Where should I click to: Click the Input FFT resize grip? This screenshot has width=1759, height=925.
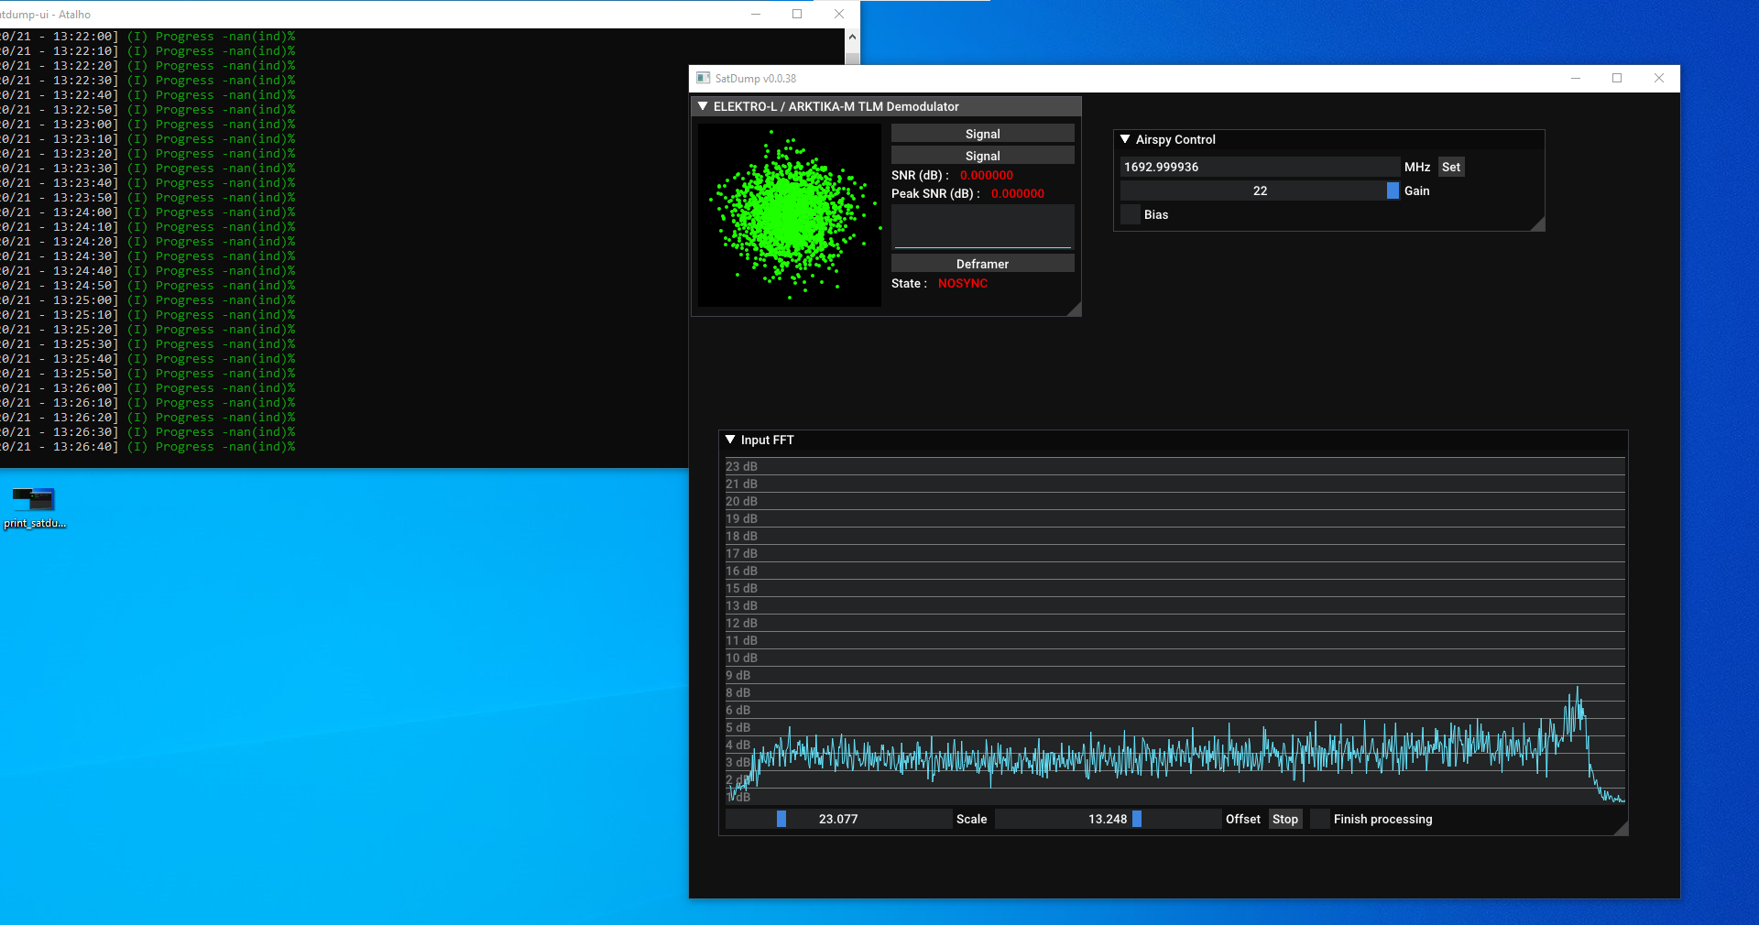tap(1622, 828)
